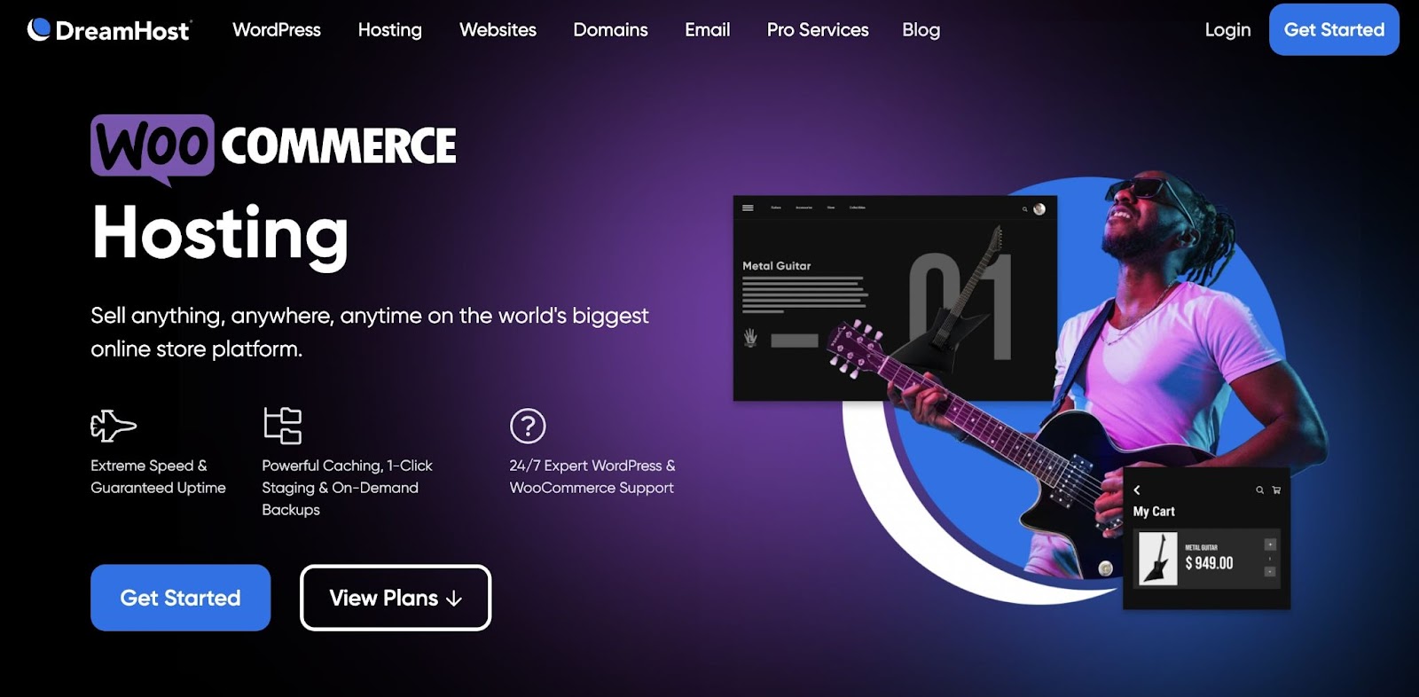Click the hero Get Started button
Screen dimensions: 1419x697
tap(180, 598)
